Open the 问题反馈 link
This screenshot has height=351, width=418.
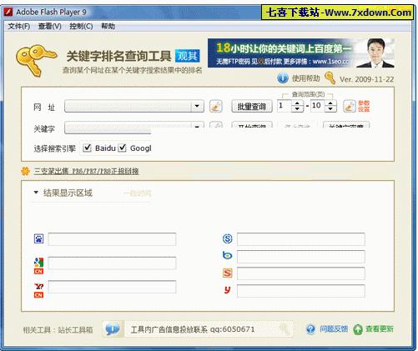[x=334, y=329]
